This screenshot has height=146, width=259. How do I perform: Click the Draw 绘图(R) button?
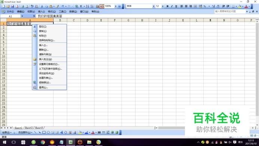pos(7,132)
